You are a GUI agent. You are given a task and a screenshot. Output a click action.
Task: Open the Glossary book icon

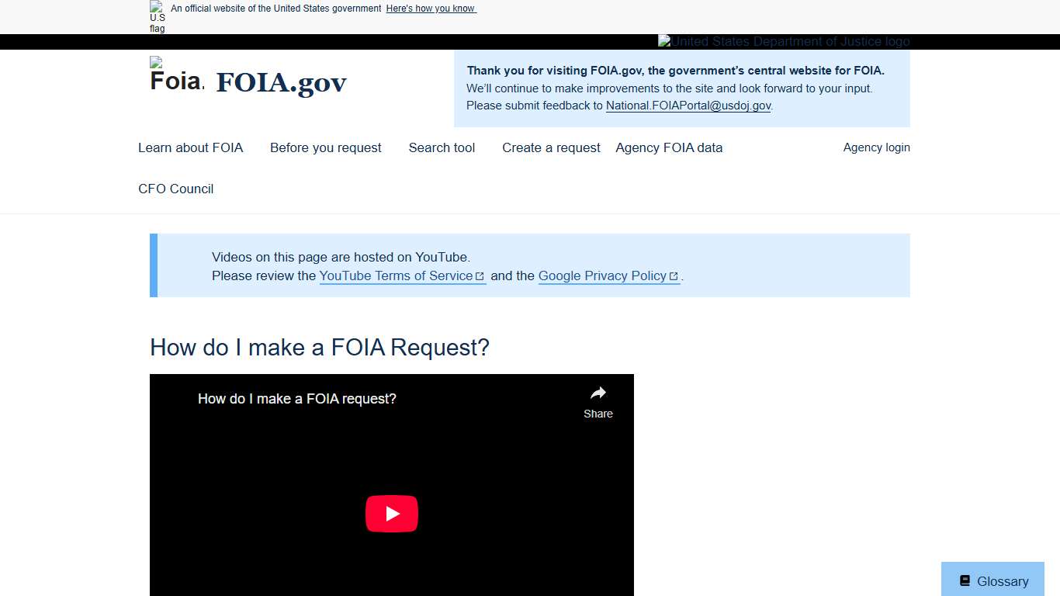(965, 580)
